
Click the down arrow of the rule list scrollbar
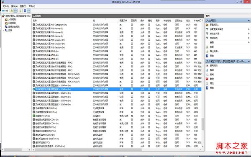202,147
